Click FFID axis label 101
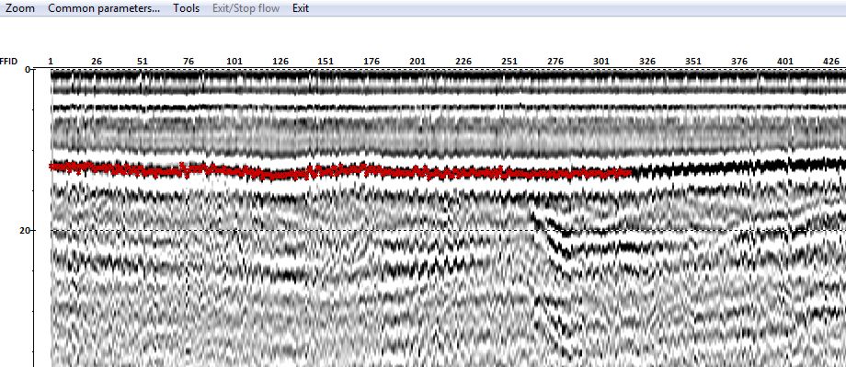846x367 pixels. 234,62
